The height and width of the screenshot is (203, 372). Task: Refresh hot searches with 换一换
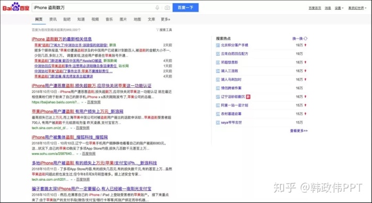pyautogui.click(x=300, y=38)
